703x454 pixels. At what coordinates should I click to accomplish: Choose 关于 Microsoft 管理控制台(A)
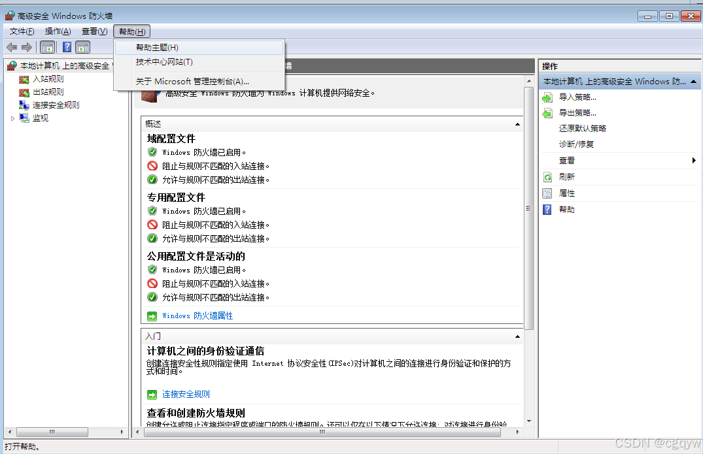pos(199,82)
